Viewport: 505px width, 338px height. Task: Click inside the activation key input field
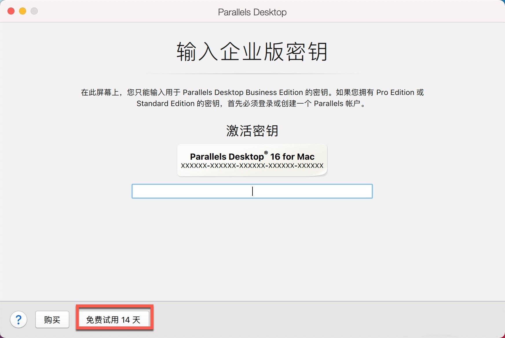(x=252, y=191)
